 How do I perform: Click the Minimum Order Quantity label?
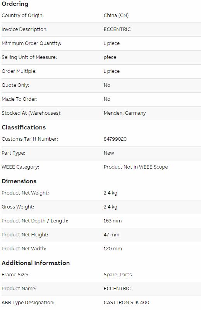[x=31, y=43]
